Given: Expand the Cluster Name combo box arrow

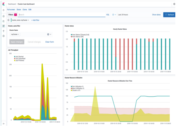Looking at the screenshot, I should click(x=50, y=35).
